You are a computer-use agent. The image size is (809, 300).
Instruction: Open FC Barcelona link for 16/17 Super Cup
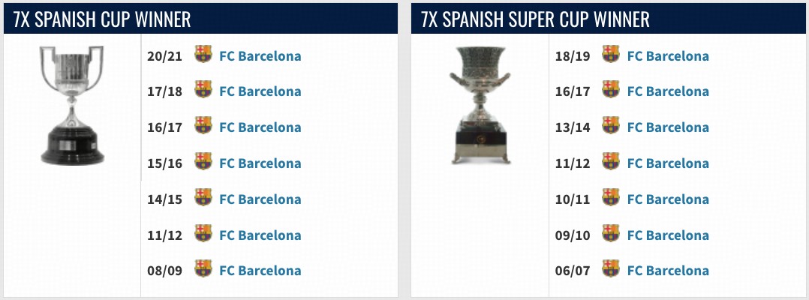(x=668, y=91)
